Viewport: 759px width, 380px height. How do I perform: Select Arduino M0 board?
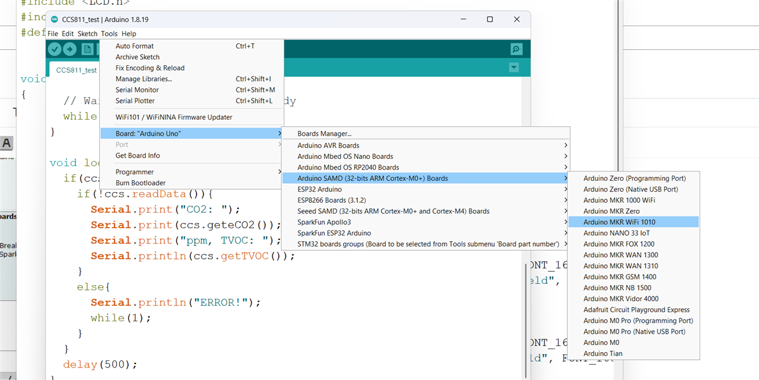tap(634, 343)
